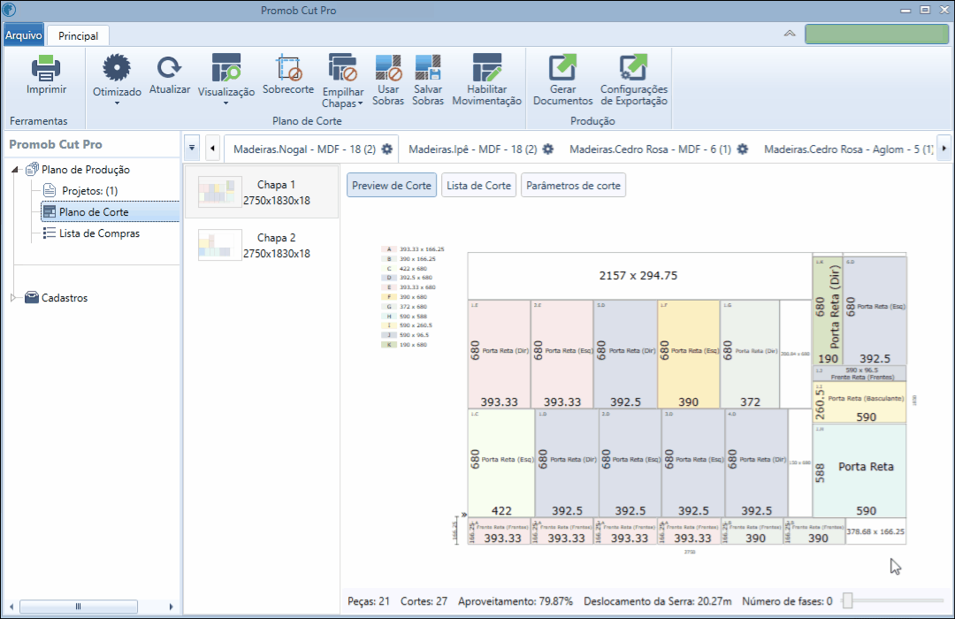The width and height of the screenshot is (955, 619).
Task: Click the Lista de Compras list icon
Action: point(50,233)
